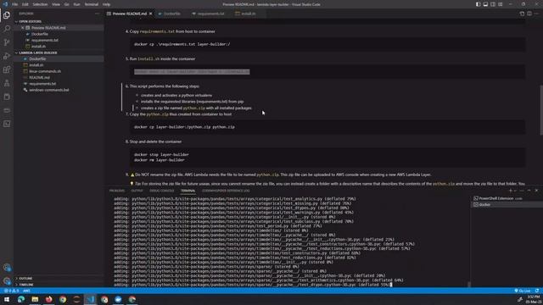Click the editor preview vertical scrollbar

pyautogui.click(x=541, y=110)
